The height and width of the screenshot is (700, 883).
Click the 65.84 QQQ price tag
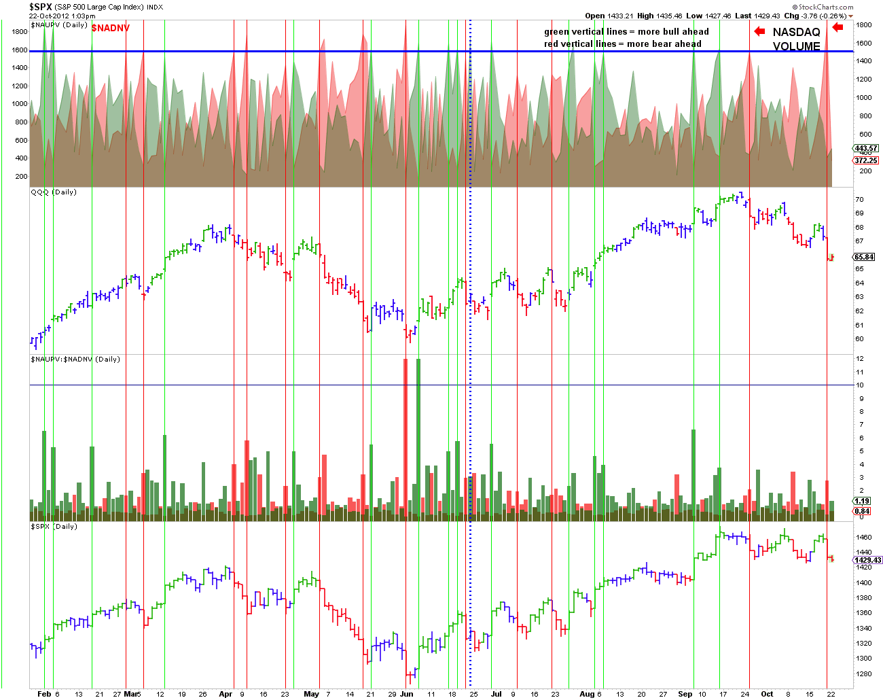click(x=864, y=257)
